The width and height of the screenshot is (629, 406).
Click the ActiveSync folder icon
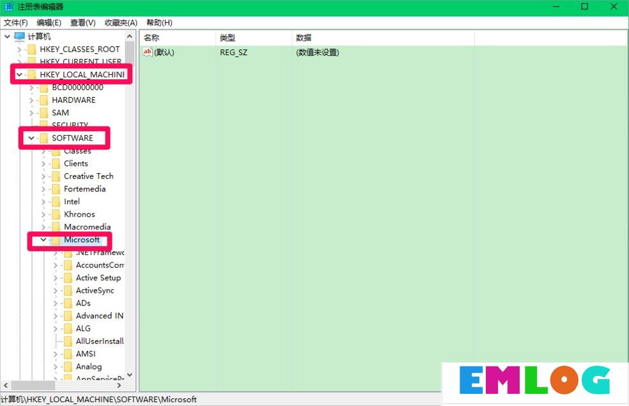[68, 290]
